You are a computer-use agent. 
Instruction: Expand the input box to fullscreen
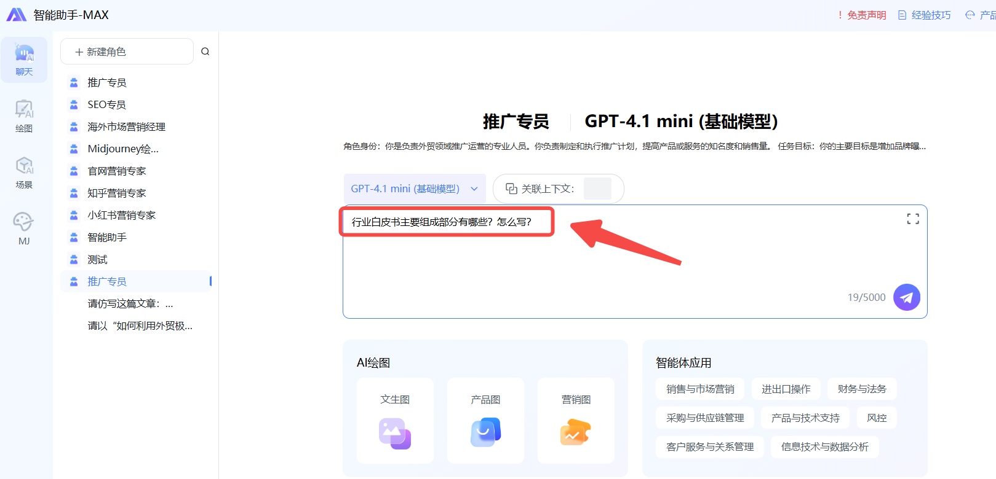click(x=913, y=219)
